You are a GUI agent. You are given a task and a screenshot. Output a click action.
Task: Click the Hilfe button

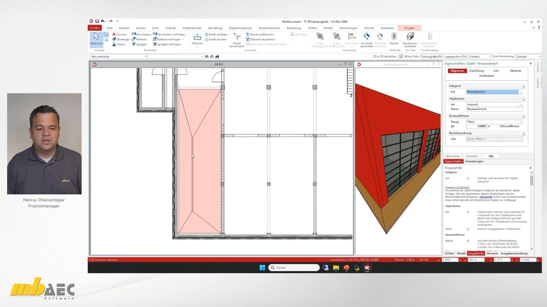(x=491, y=156)
